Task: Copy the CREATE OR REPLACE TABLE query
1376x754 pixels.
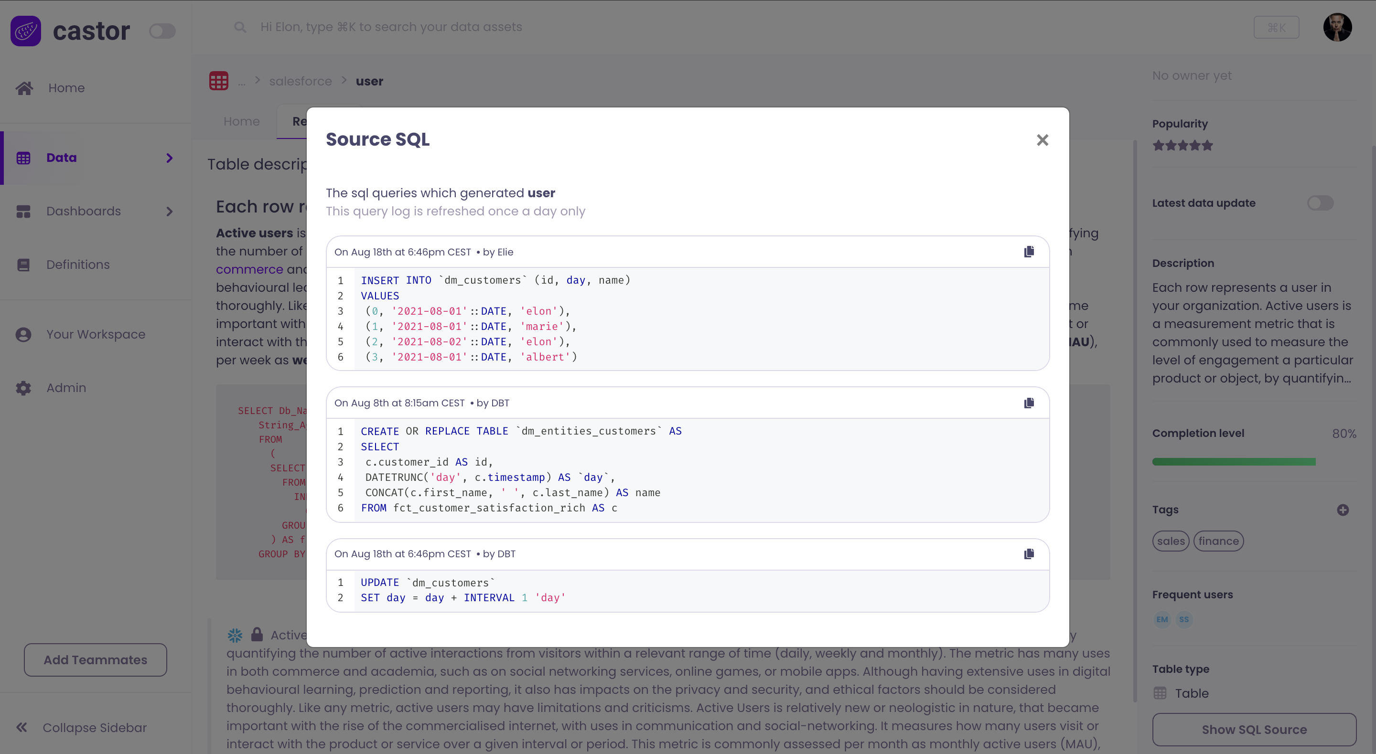Action: coord(1029,403)
